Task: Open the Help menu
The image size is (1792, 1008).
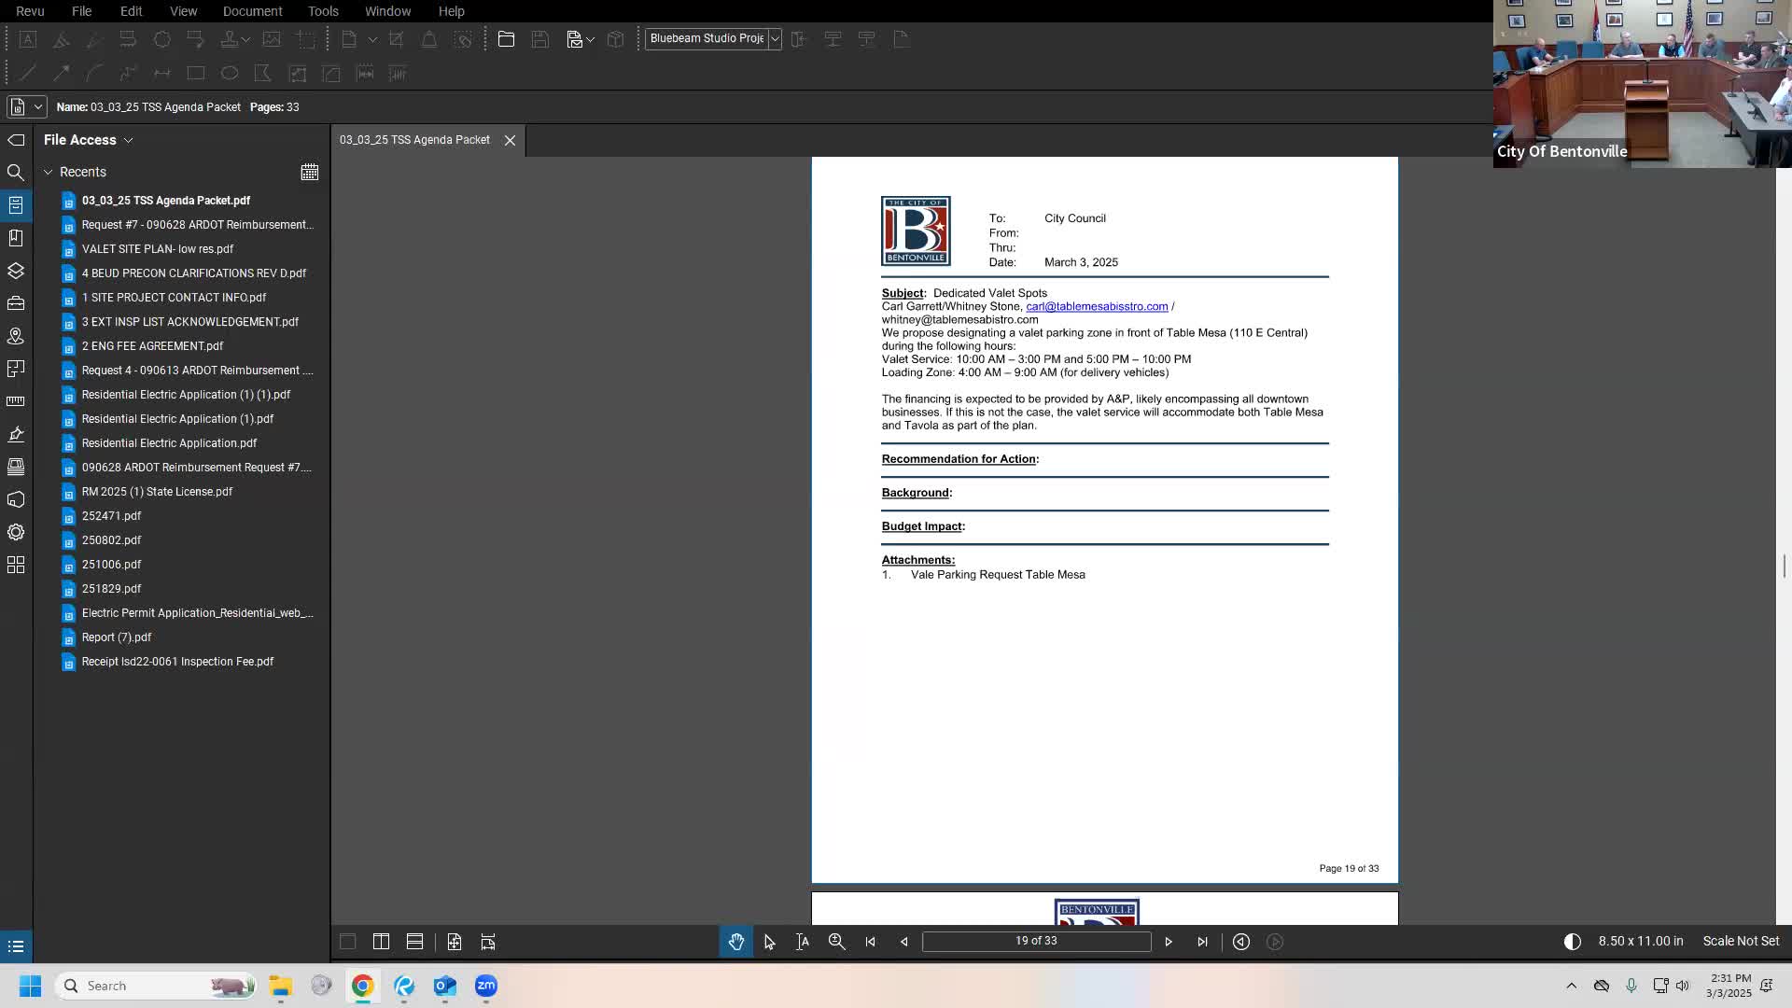Action: point(452,11)
